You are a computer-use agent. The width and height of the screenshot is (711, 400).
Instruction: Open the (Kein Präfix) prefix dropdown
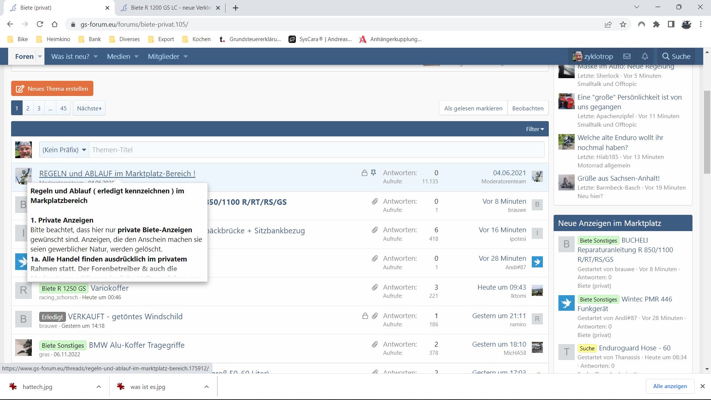tap(64, 150)
